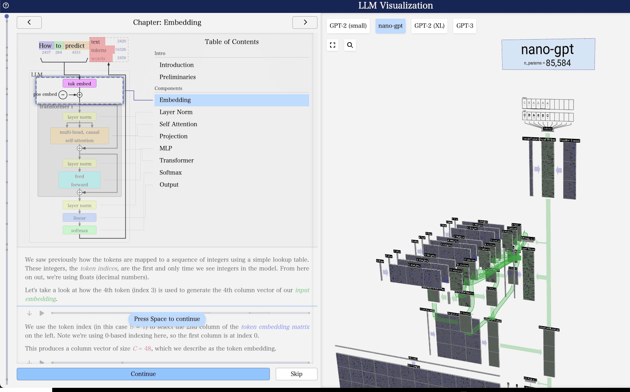Click the Skip button
This screenshot has height=392, width=630.
pos(296,374)
